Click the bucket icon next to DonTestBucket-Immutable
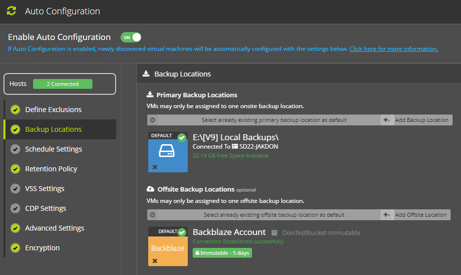This screenshot has width=461, height=275. tap(274, 233)
